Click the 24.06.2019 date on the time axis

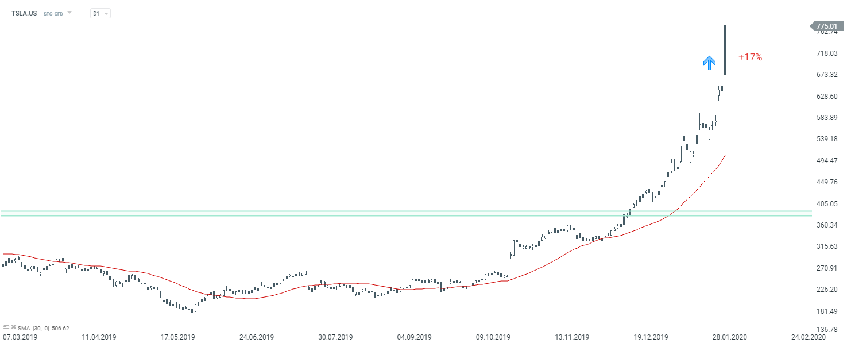pos(257,337)
